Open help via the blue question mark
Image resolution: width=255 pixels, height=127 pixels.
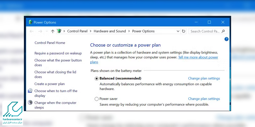[x=227, y=39]
